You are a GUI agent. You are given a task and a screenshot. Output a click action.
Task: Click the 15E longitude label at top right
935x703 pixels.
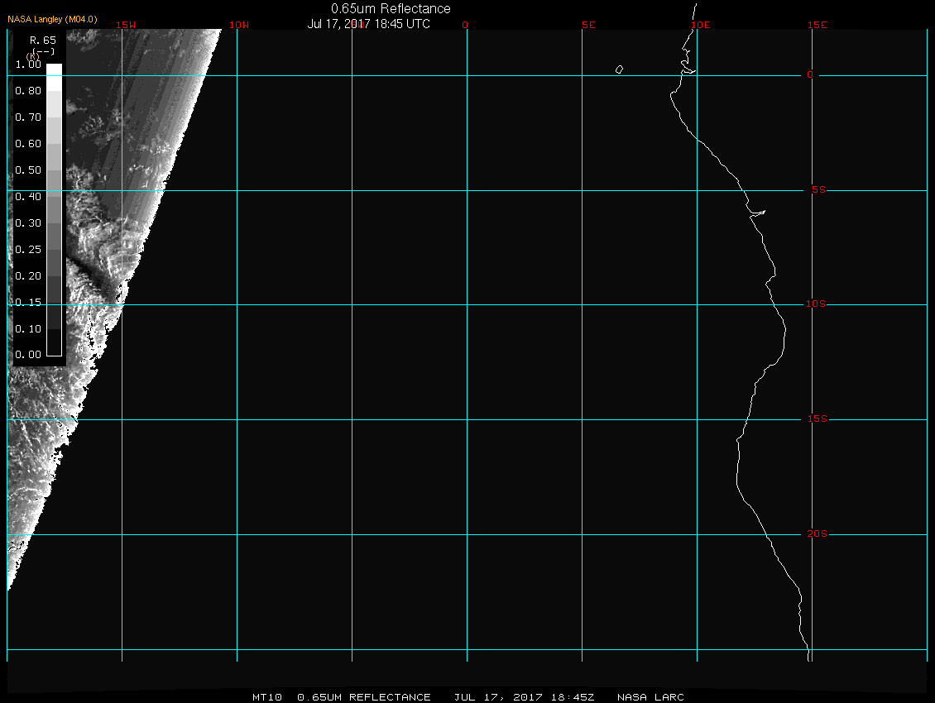pos(818,25)
